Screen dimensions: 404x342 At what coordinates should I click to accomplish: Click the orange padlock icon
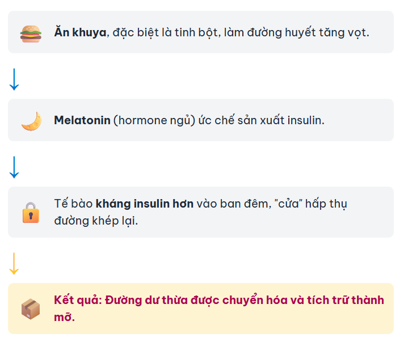31,213
